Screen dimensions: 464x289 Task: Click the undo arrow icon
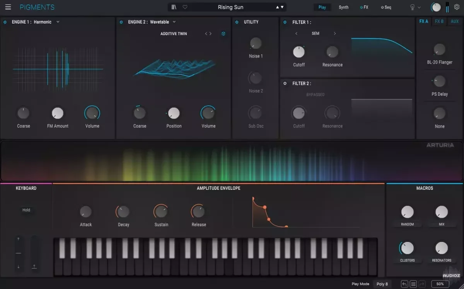pos(404,284)
